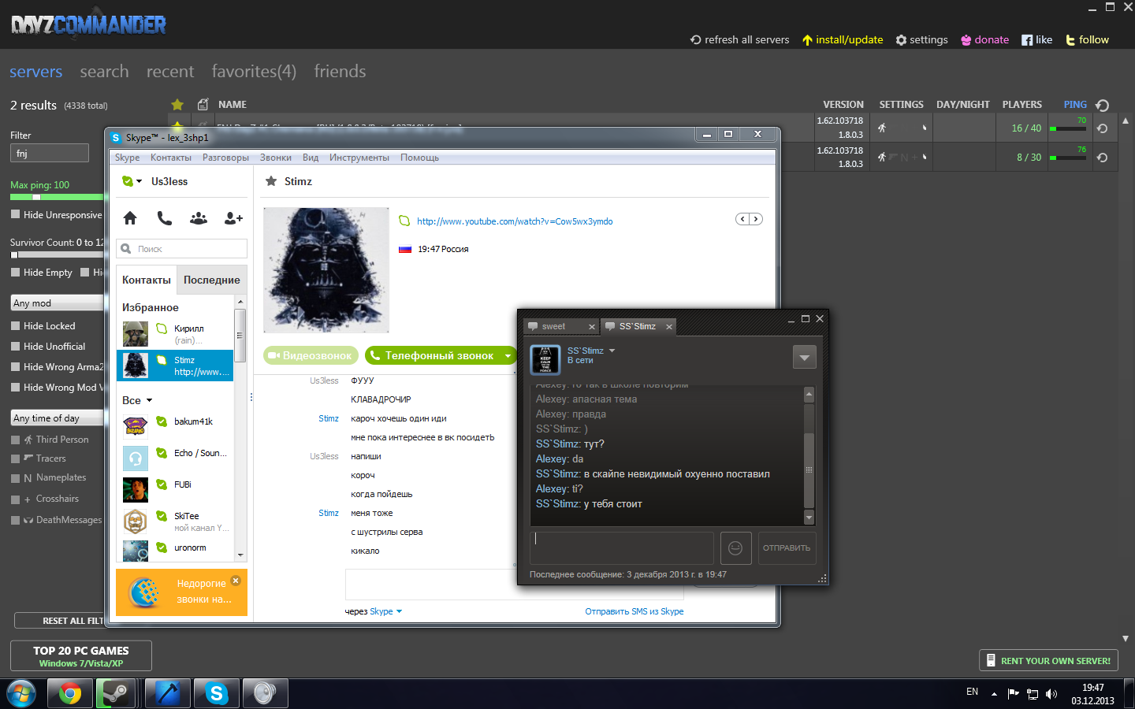The width and height of the screenshot is (1135, 709).
Task: Open the Контакты menu in Skype
Action: (171, 158)
